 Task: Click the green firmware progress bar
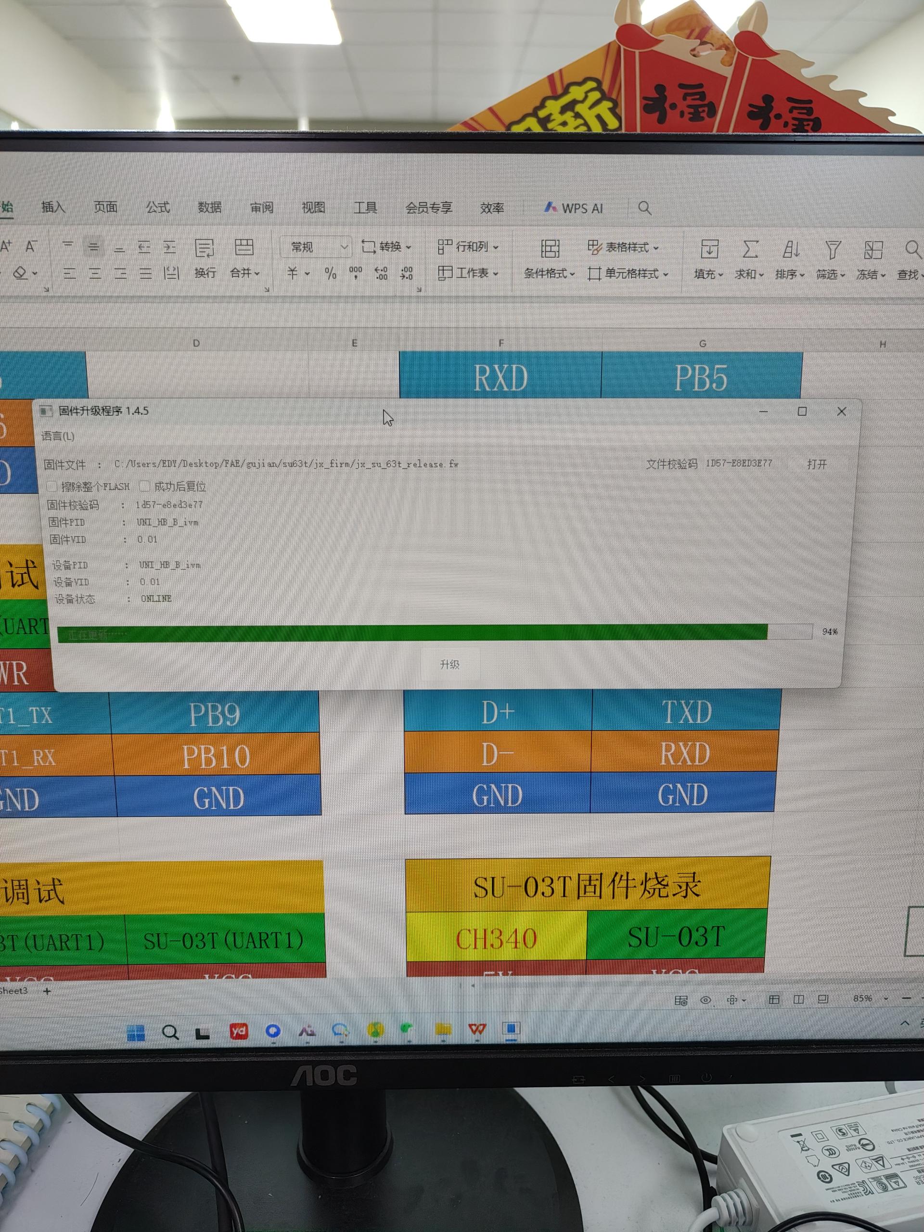412,632
